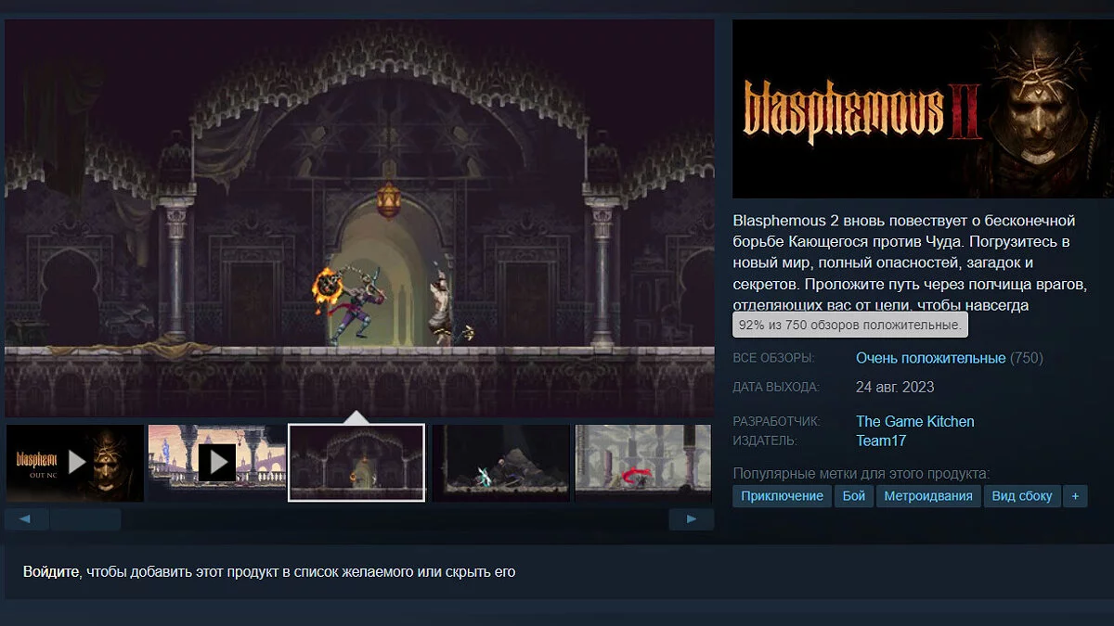Play the second video thumbnail with towers
Image resolution: width=1114 pixels, height=626 pixels.
coord(217,463)
